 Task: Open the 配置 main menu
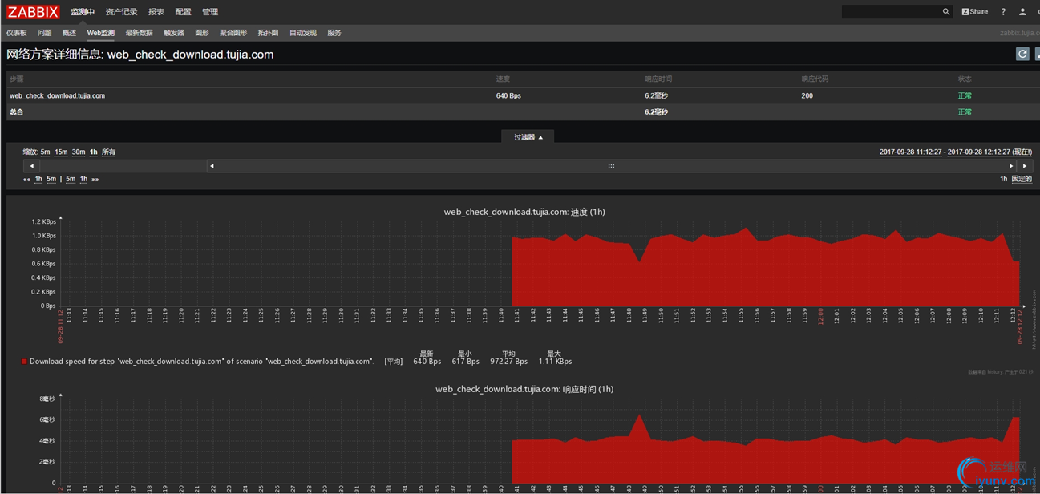tap(183, 12)
